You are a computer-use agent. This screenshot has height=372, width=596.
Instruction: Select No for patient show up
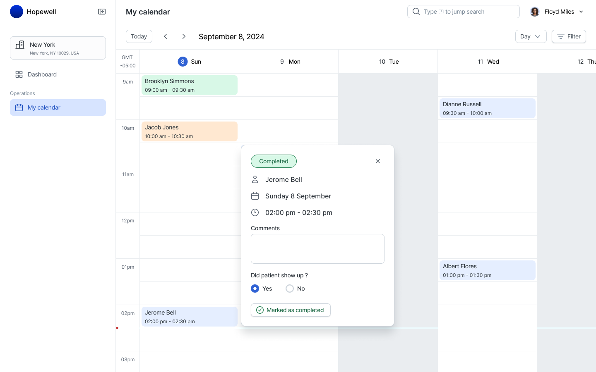(x=290, y=289)
